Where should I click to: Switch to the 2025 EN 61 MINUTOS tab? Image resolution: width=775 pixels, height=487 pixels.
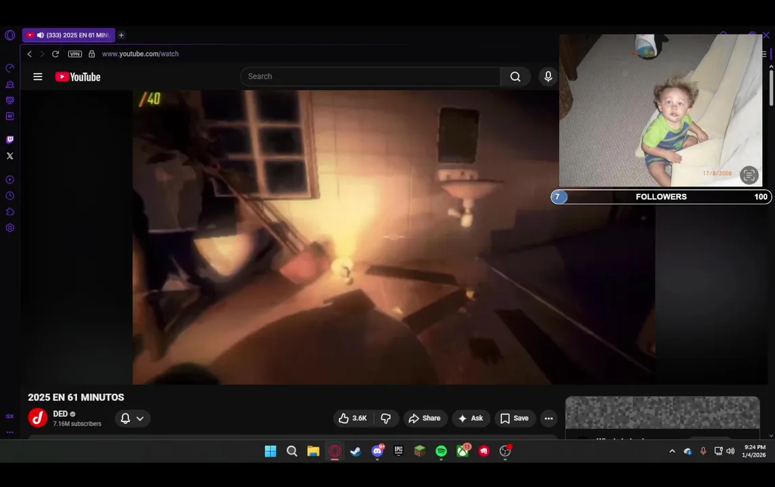69,35
